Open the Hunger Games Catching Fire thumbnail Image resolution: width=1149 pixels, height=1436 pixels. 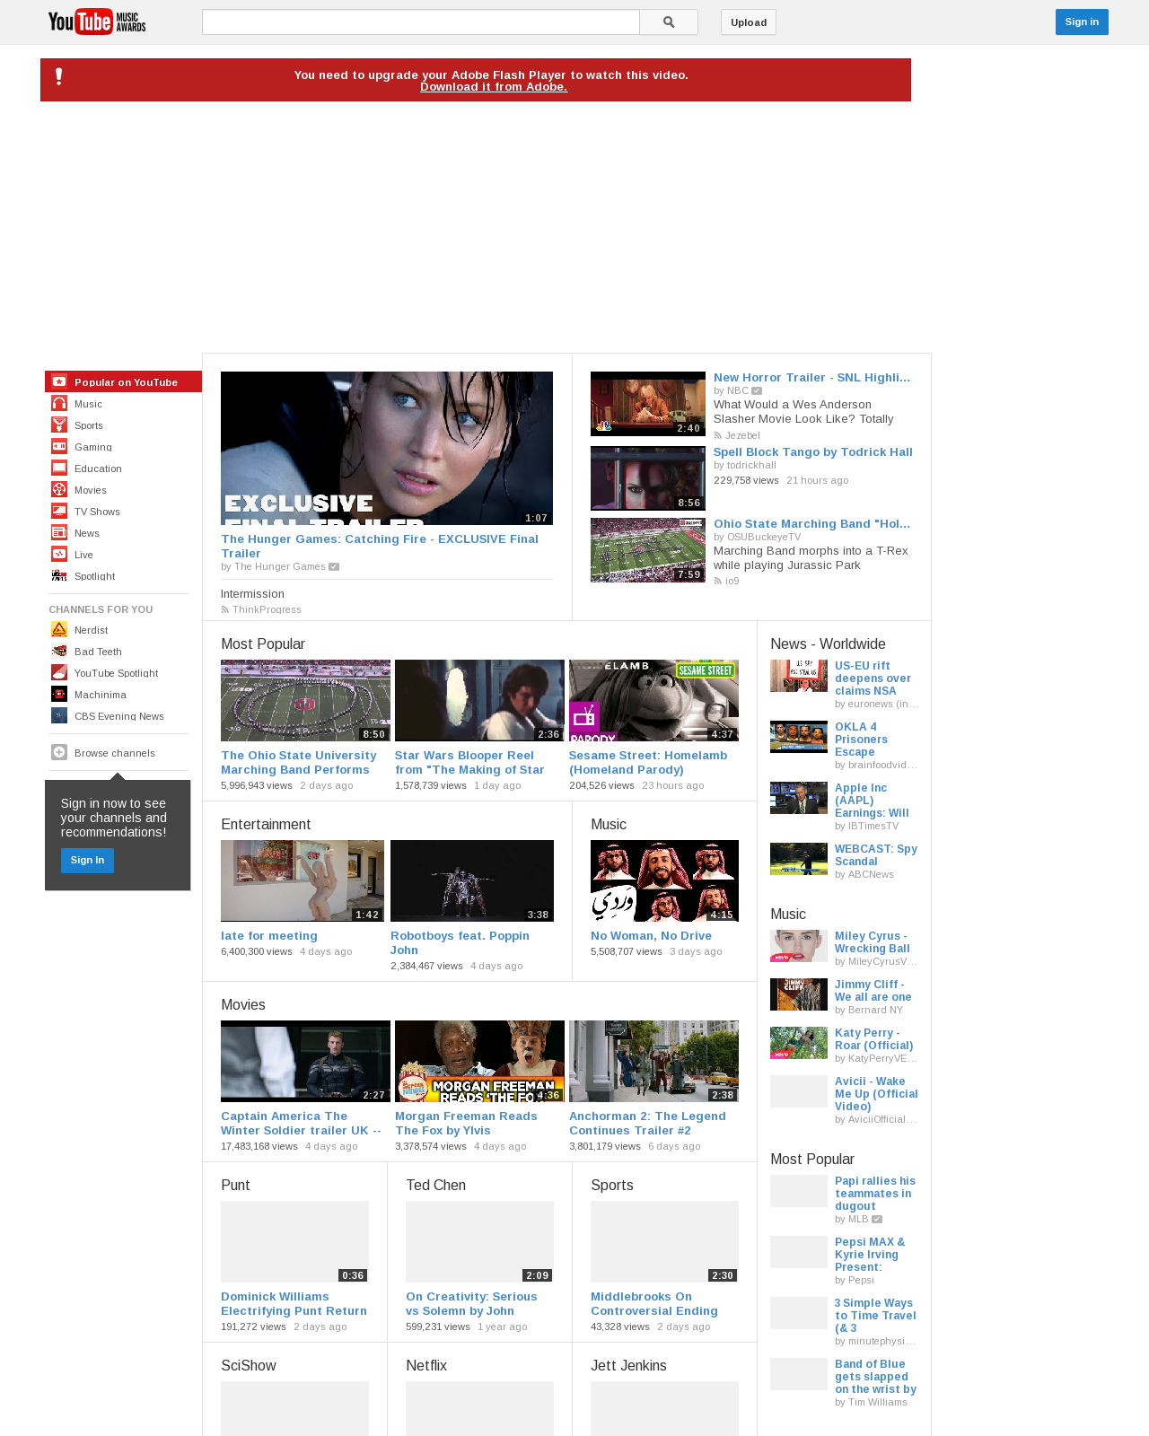click(x=387, y=448)
